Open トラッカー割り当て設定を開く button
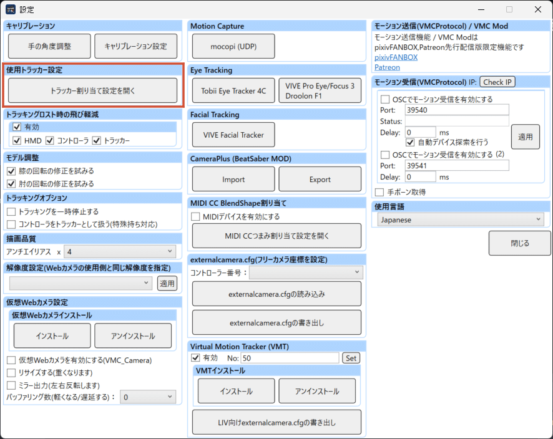This screenshot has height=439, width=553. [93, 90]
